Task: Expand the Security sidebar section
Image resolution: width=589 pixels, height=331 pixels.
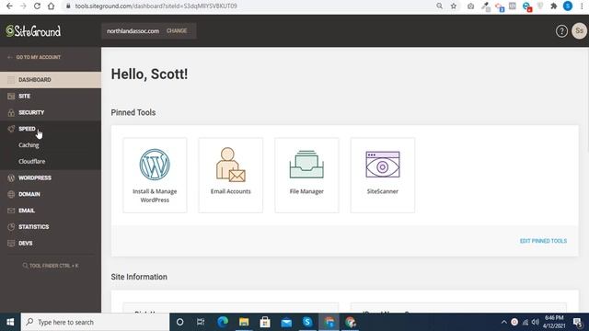Action: pos(51,112)
